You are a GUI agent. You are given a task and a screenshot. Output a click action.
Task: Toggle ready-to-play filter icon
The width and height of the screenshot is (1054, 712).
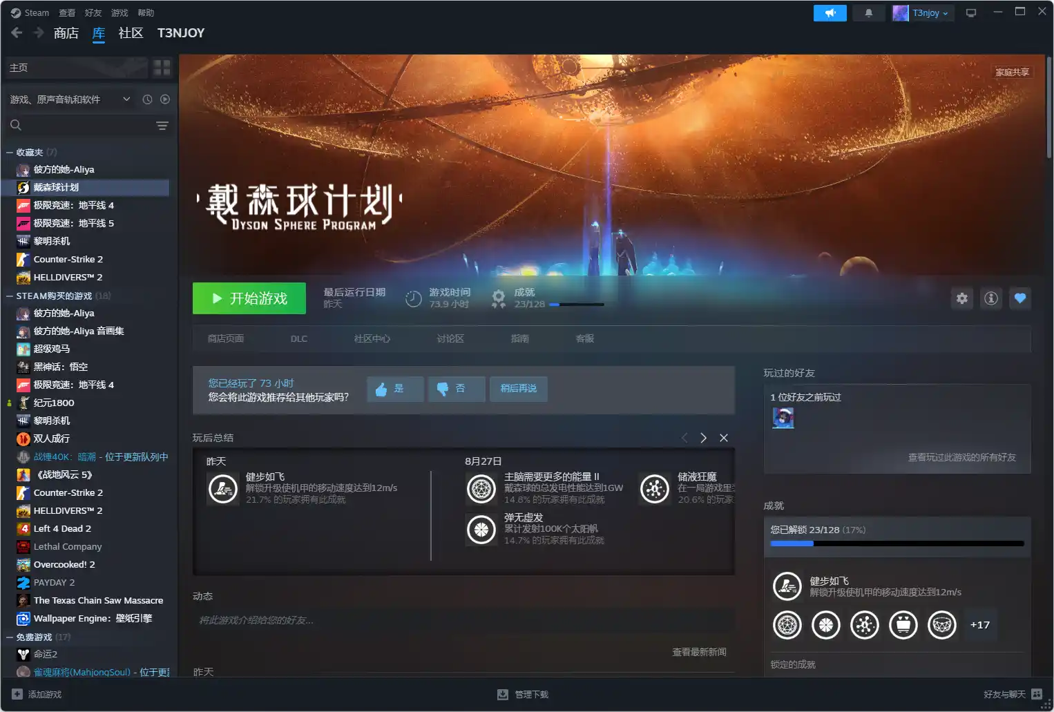(165, 99)
